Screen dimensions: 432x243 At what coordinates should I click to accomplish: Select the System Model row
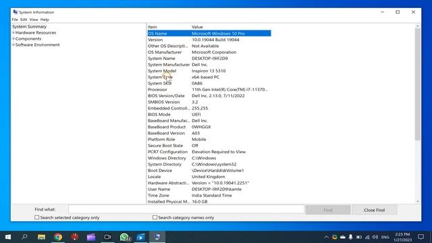(209, 71)
